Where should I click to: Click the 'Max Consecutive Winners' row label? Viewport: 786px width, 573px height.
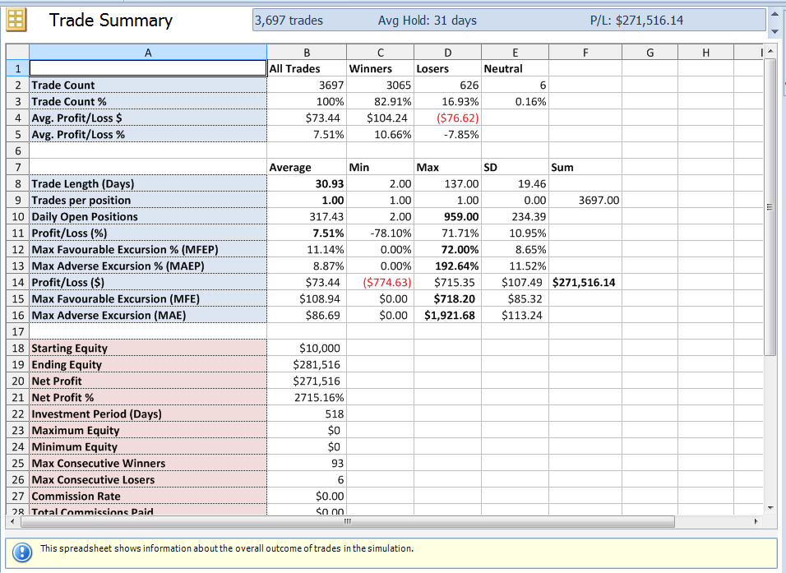tap(148, 464)
